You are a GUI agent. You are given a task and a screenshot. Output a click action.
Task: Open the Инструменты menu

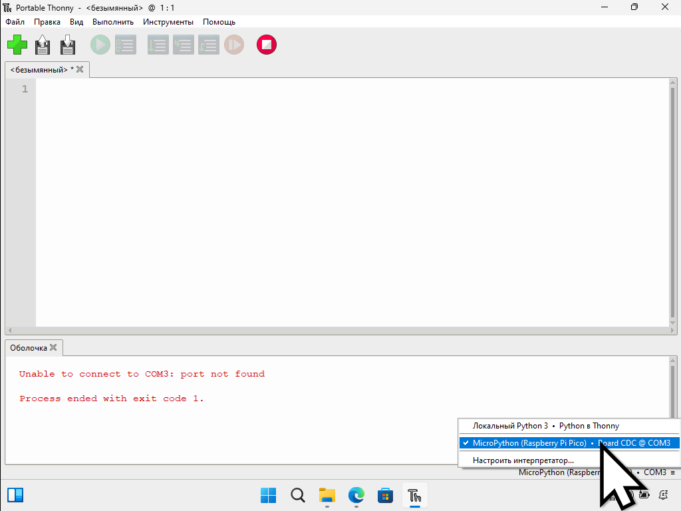[x=168, y=22]
